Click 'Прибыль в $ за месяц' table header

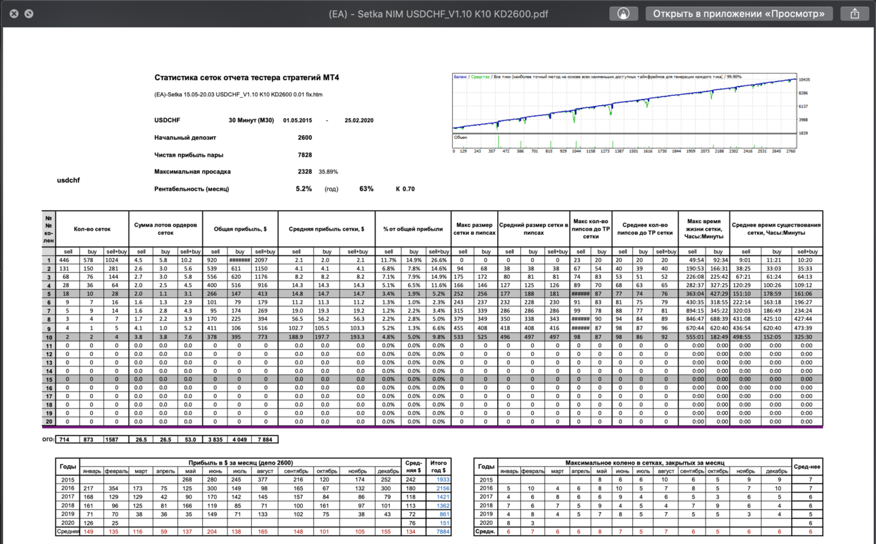(x=240, y=463)
